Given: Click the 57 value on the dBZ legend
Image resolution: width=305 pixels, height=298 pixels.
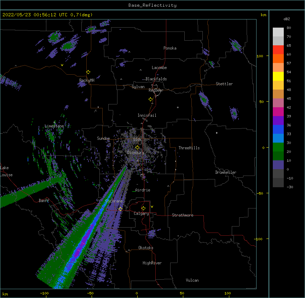Looking at the screenshot, I should (289, 63).
